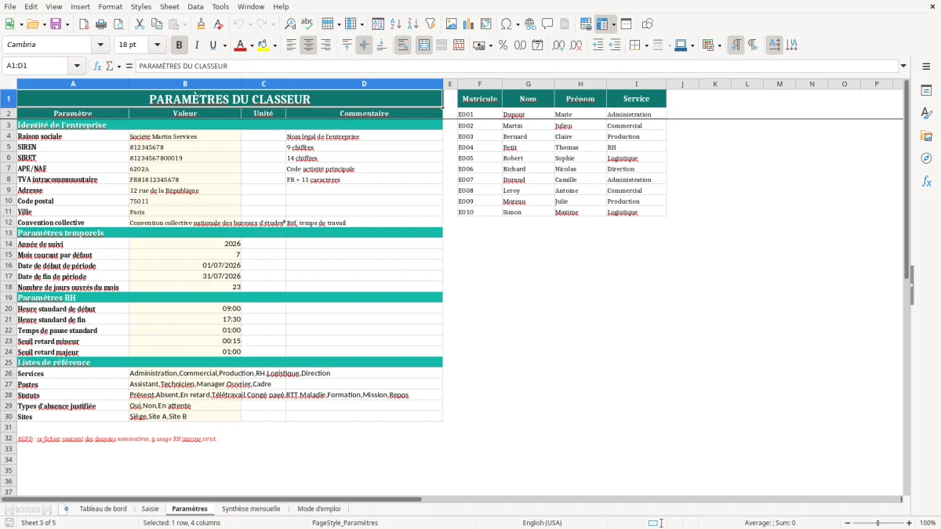Click the Merge and Center Cells icon

click(424, 45)
